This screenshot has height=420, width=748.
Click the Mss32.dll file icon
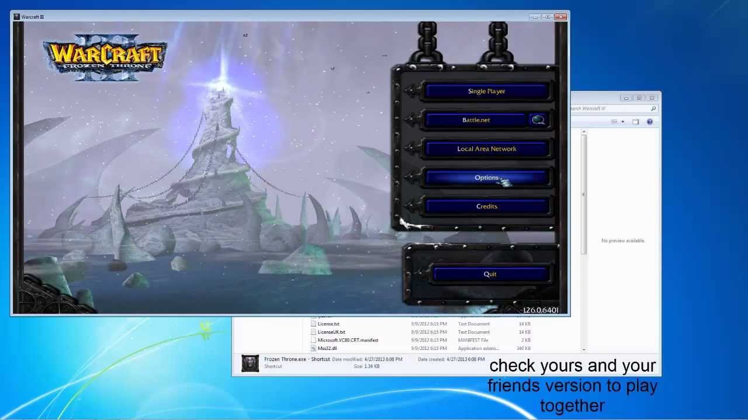click(314, 348)
